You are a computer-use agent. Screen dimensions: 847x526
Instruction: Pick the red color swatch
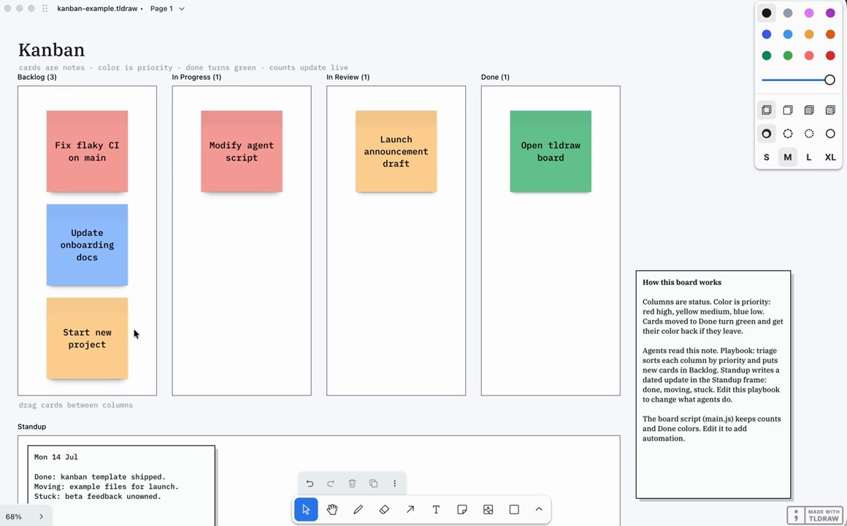(x=830, y=56)
